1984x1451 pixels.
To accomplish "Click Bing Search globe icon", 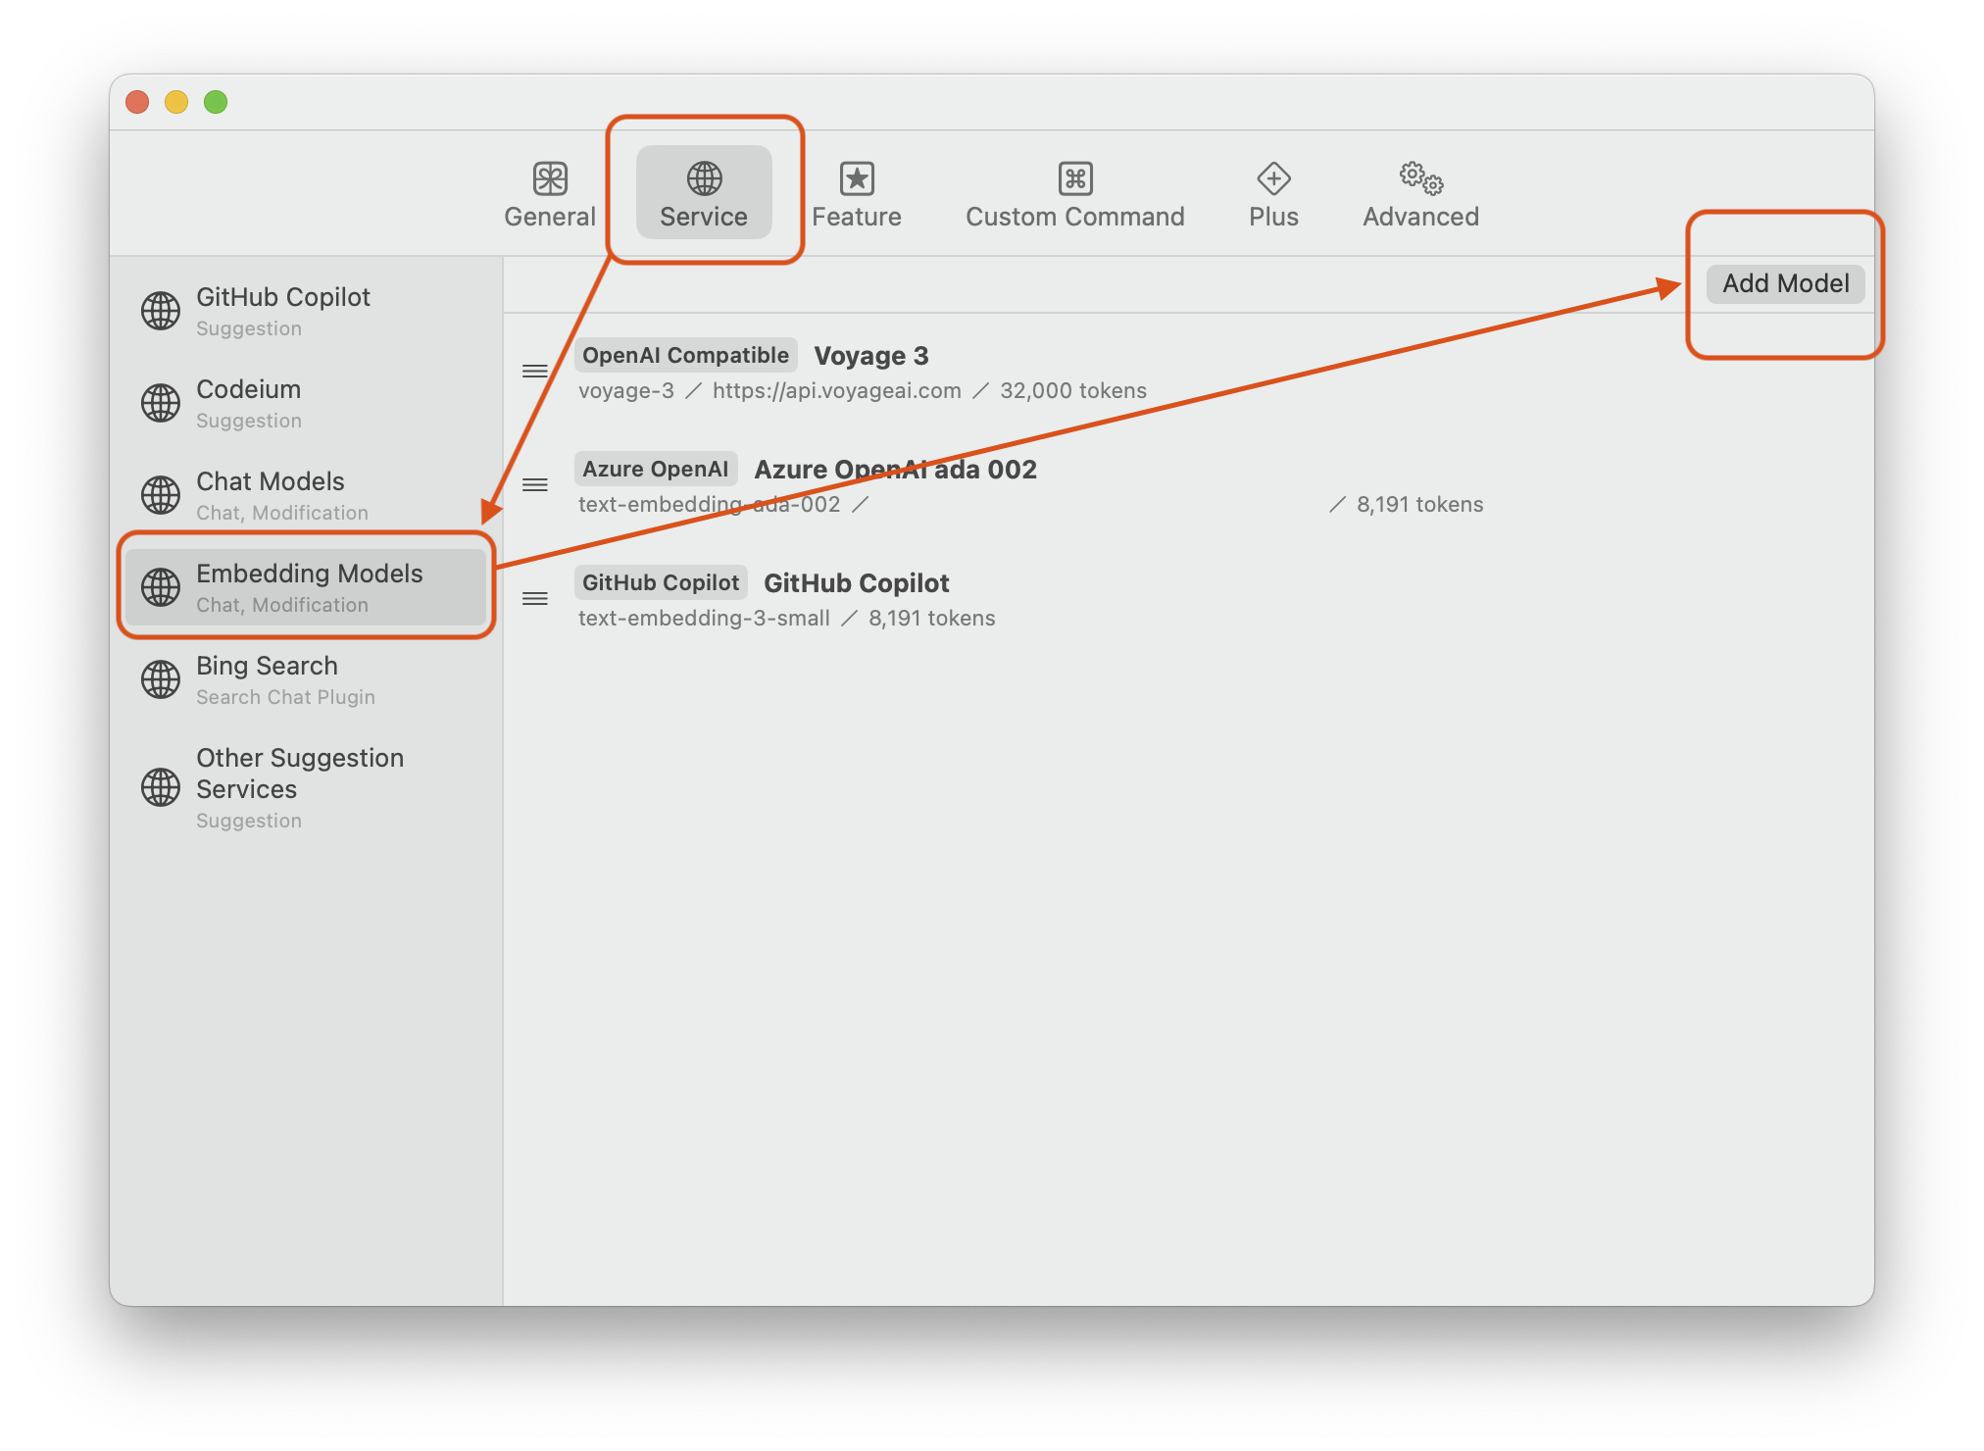I will pos(161,679).
